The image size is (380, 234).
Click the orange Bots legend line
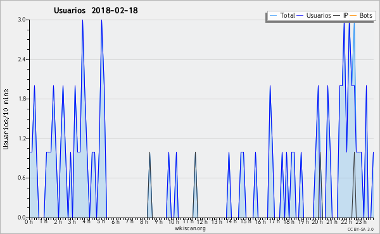pyautogui.click(x=353, y=16)
